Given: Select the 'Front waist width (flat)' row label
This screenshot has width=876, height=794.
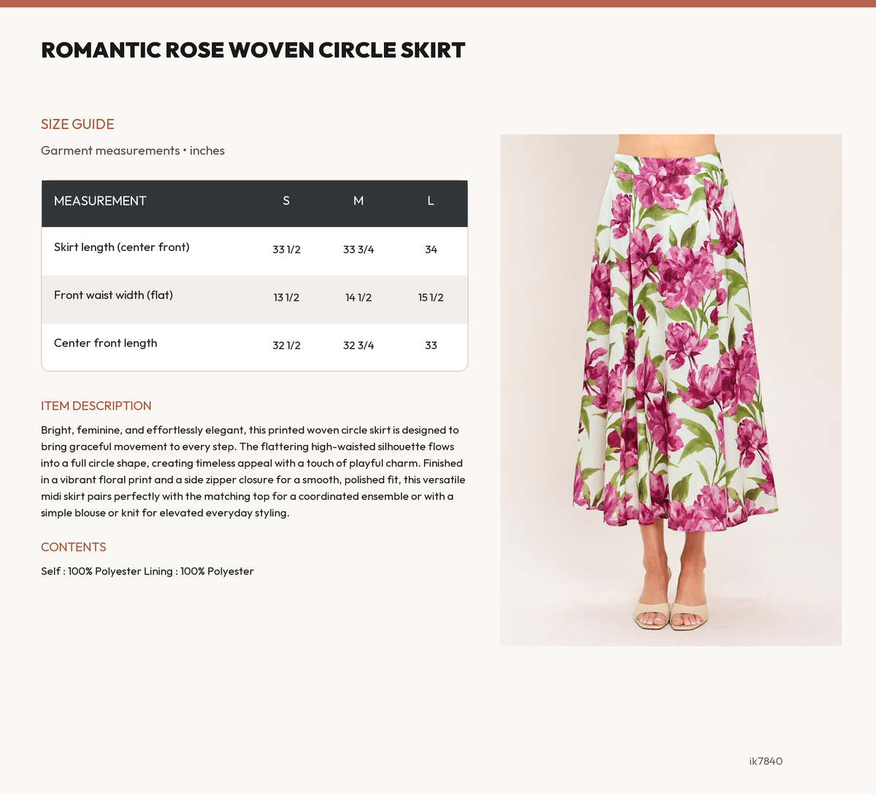Looking at the screenshot, I should (x=113, y=296).
